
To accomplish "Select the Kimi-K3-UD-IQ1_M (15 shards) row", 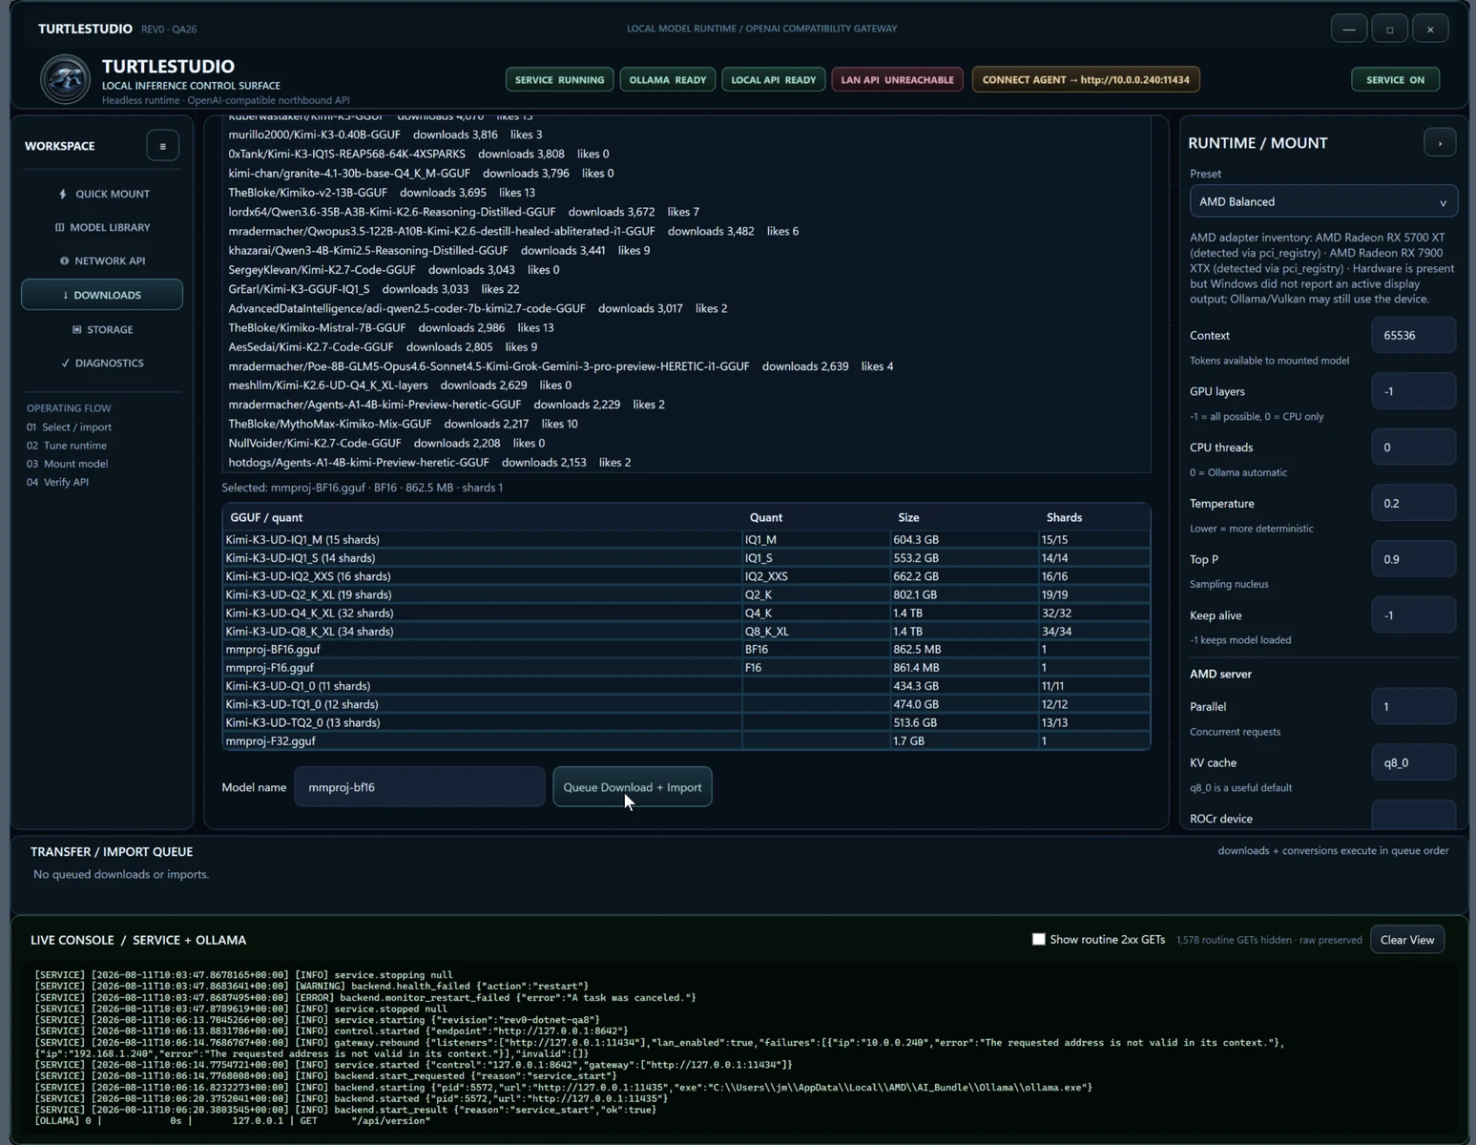I will 686,540.
